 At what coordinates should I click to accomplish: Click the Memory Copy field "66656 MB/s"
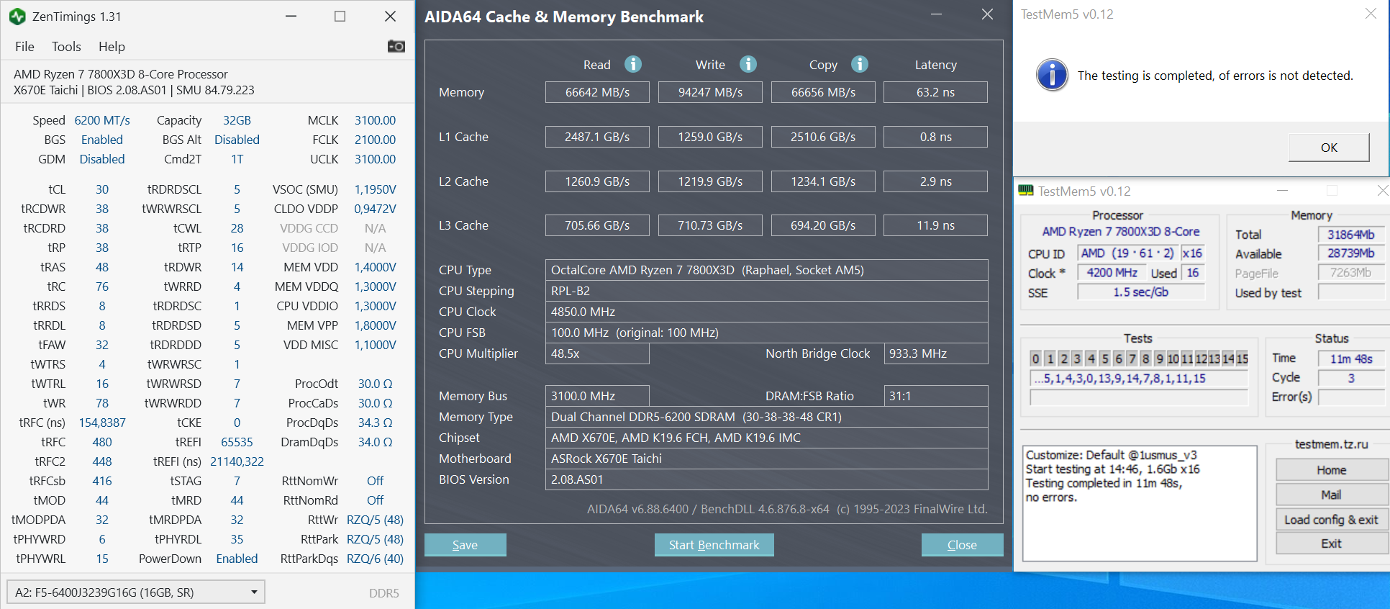[823, 92]
